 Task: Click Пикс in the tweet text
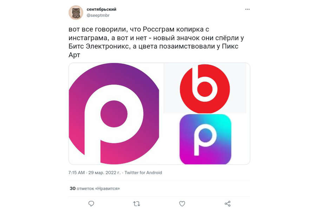click(230, 46)
